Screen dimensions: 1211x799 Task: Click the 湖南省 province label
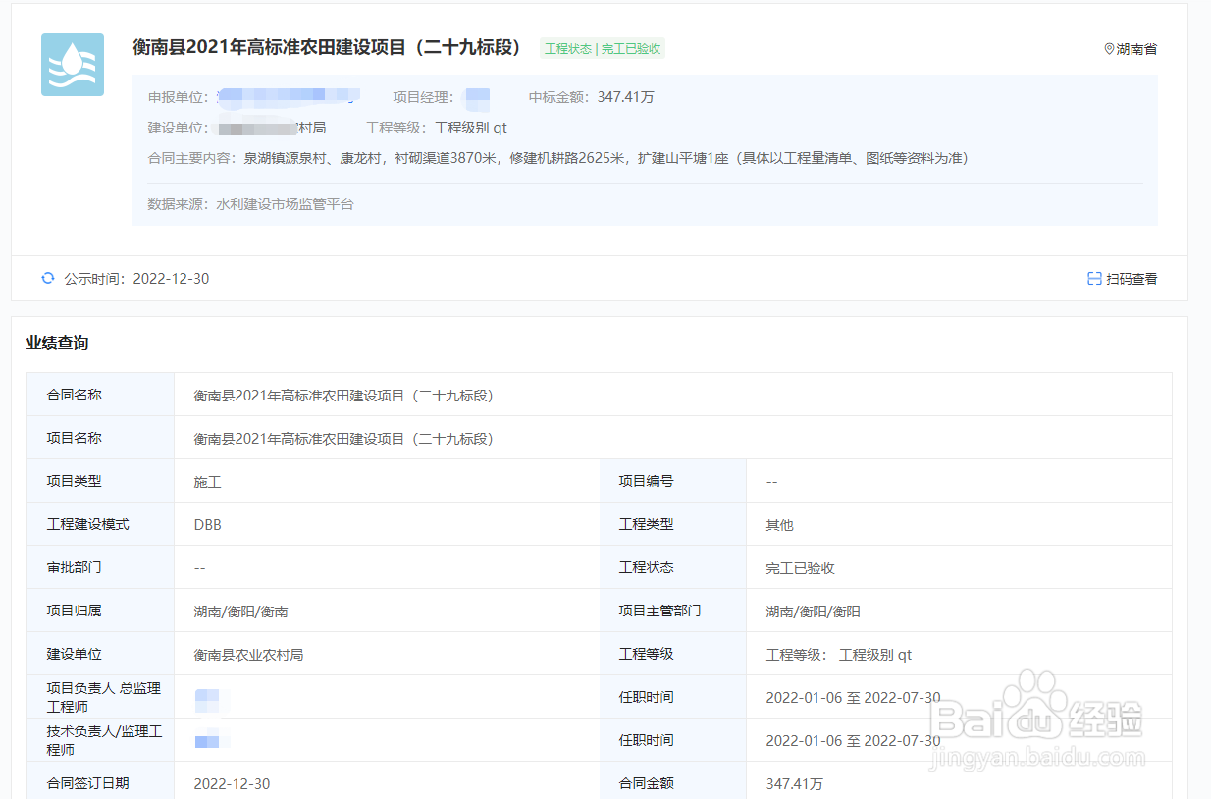[1138, 48]
